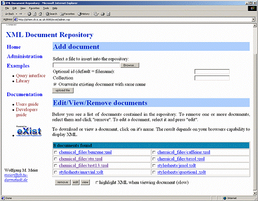This screenshot has width=258, height=201.
Task: Click the vertical scrollbar down arrow
Action: point(255,193)
